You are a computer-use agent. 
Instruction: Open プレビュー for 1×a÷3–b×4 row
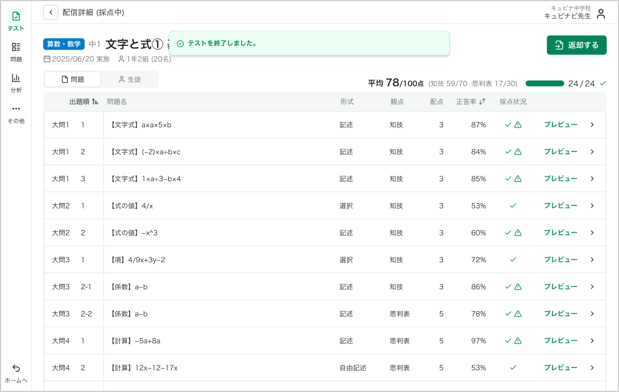point(560,179)
